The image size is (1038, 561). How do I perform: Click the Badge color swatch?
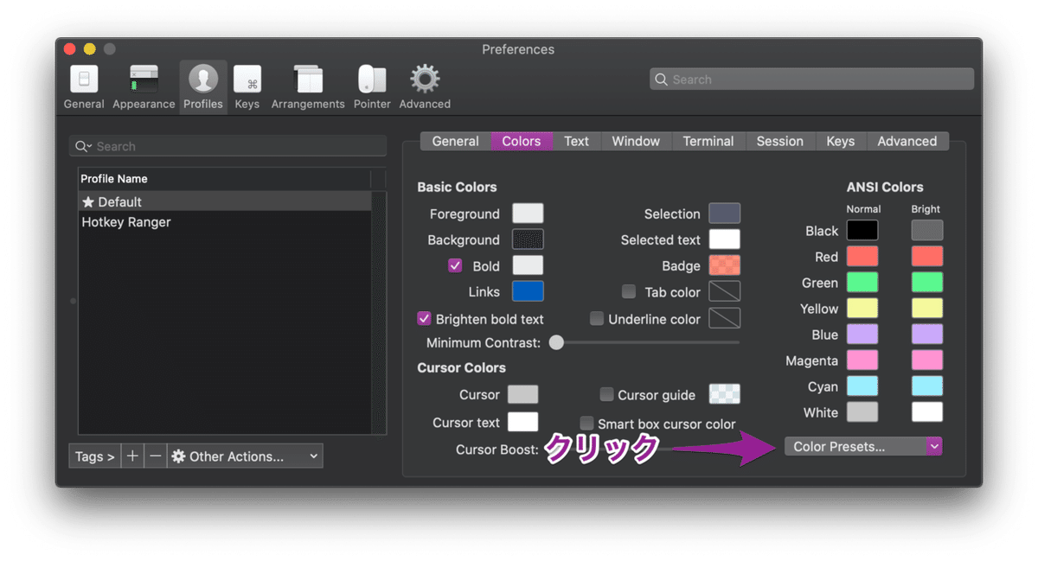(x=725, y=265)
